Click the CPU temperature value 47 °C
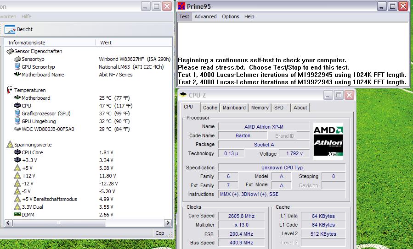Image resolution: width=413 pixels, height=249 pixels. point(116,105)
